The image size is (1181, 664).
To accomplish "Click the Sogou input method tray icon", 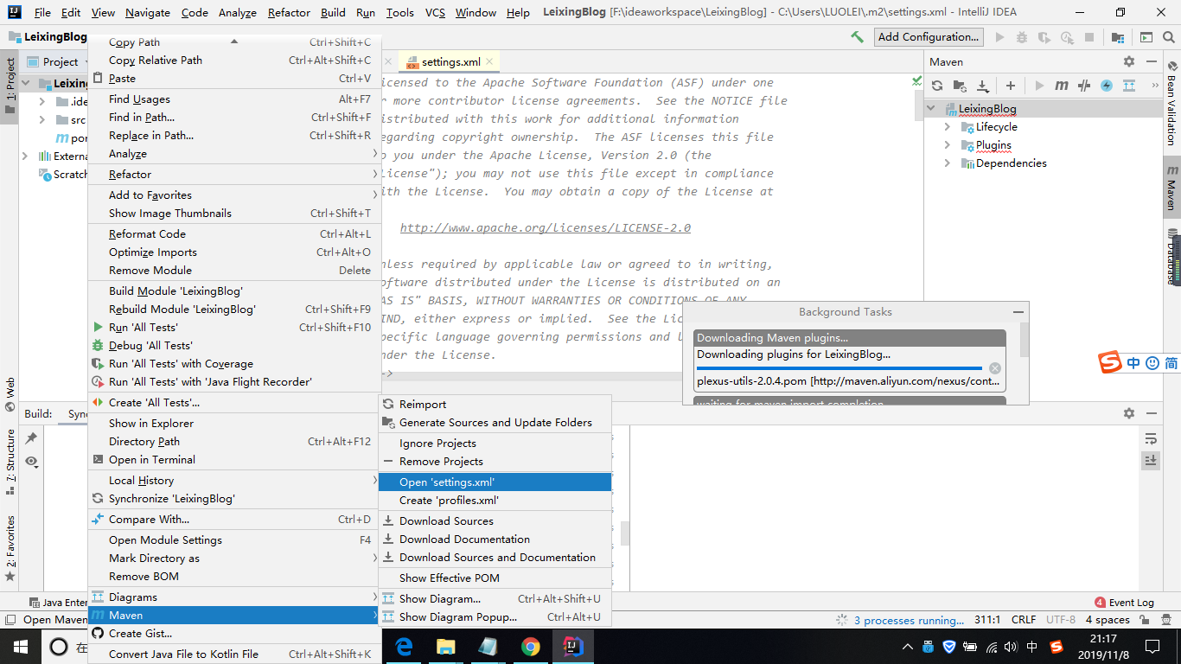I will coord(1056,647).
